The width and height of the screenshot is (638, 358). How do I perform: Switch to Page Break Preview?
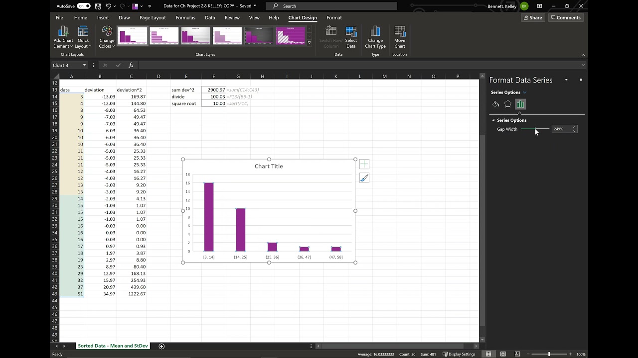coord(517,354)
